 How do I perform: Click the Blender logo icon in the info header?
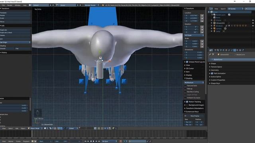pyautogui.click(x=103, y=5)
